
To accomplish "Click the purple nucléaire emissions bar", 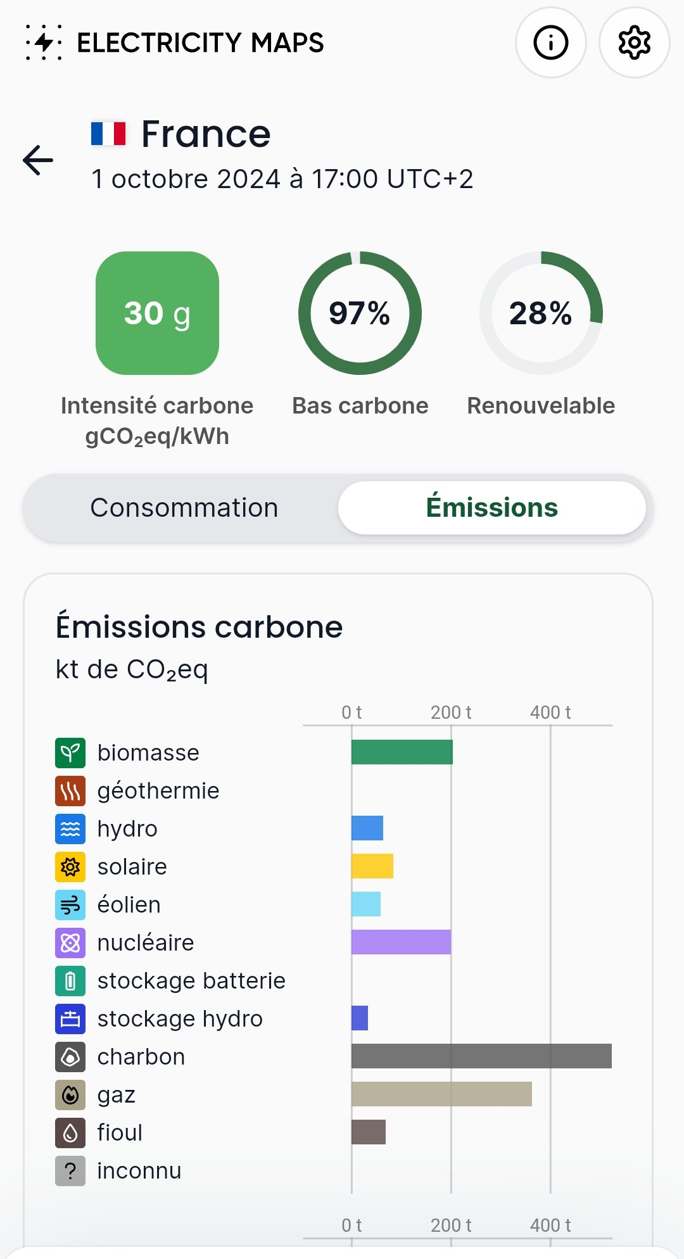I will 401,942.
